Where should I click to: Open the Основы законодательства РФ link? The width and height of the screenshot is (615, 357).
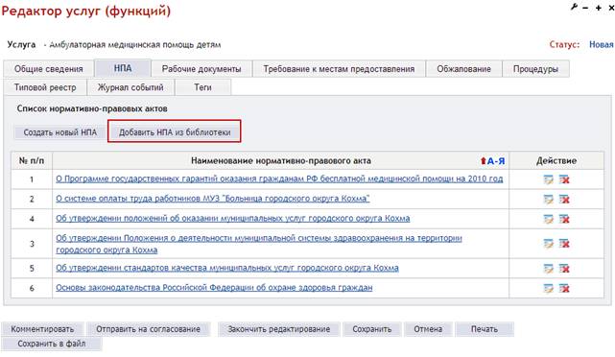(214, 288)
